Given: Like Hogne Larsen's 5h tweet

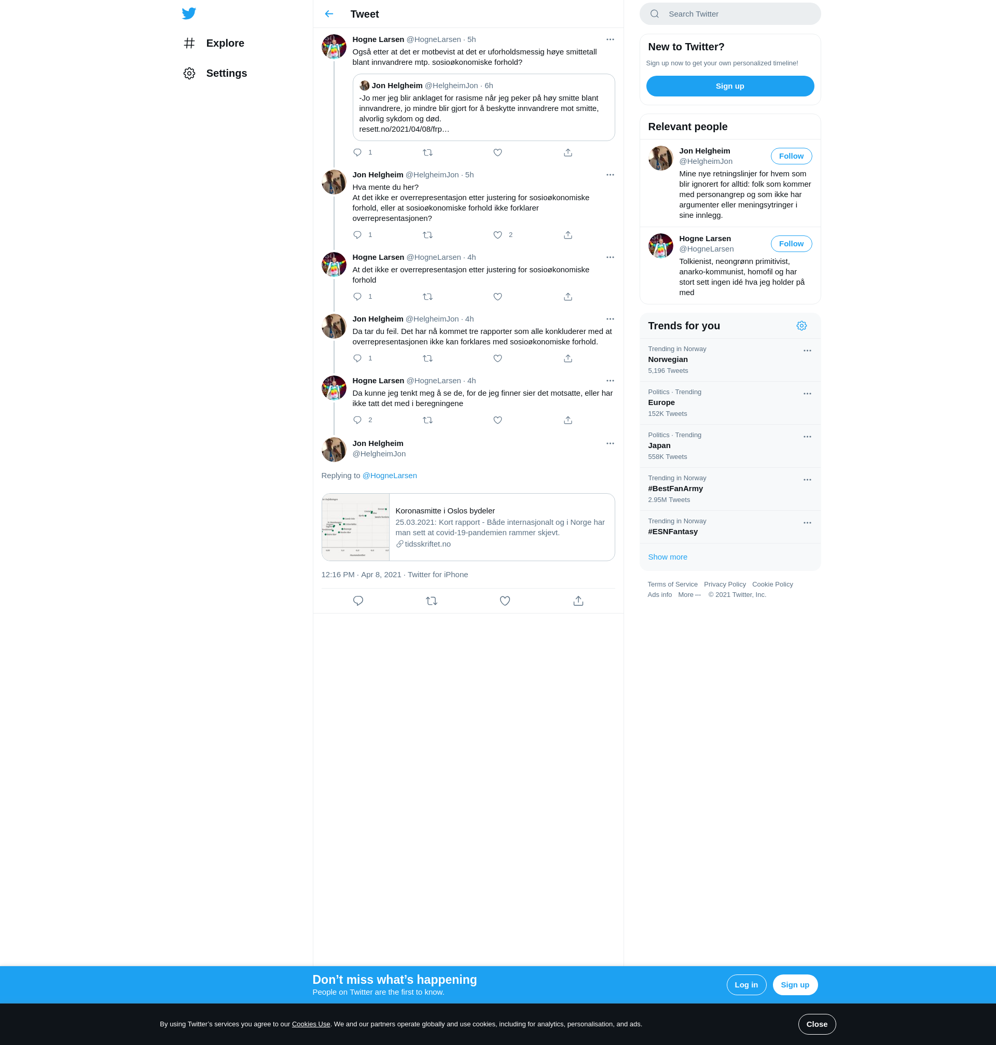Looking at the screenshot, I should coord(497,152).
